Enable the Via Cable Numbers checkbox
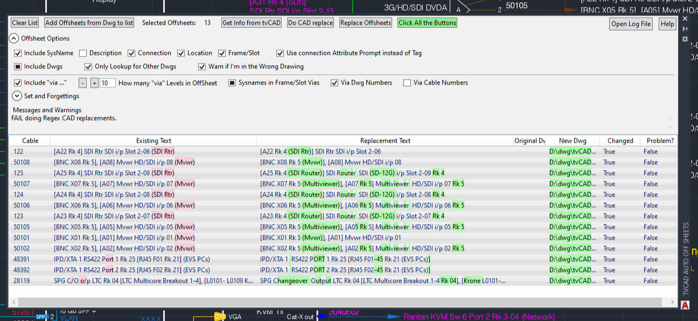This screenshot has height=321, width=698. click(x=407, y=83)
